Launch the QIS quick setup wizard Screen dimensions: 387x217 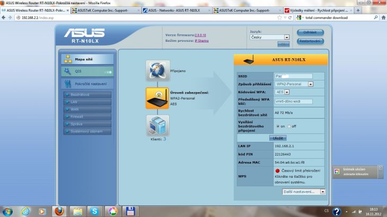[x=87, y=71]
